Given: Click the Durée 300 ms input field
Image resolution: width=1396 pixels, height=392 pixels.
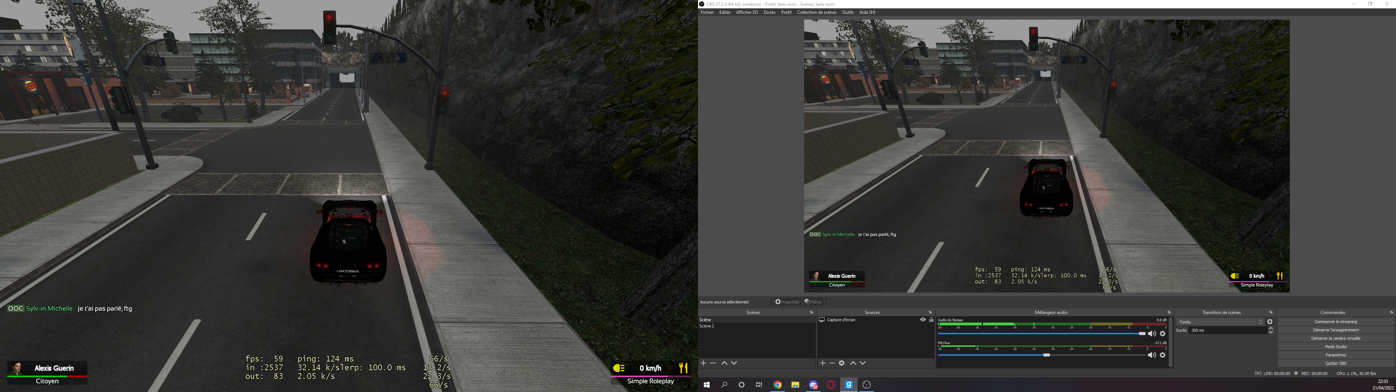Looking at the screenshot, I should tap(1228, 330).
